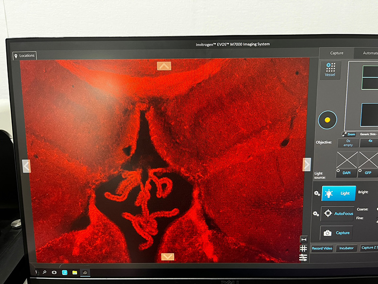Open File Explorer in the taskbar
The width and height of the screenshot is (378, 284).
(75, 273)
